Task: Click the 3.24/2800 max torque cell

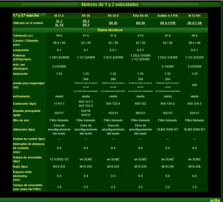Action: point(59,66)
